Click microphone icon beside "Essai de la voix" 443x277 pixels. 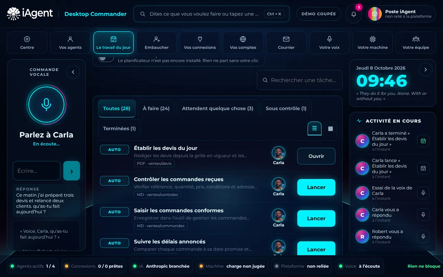pos(423,193)
